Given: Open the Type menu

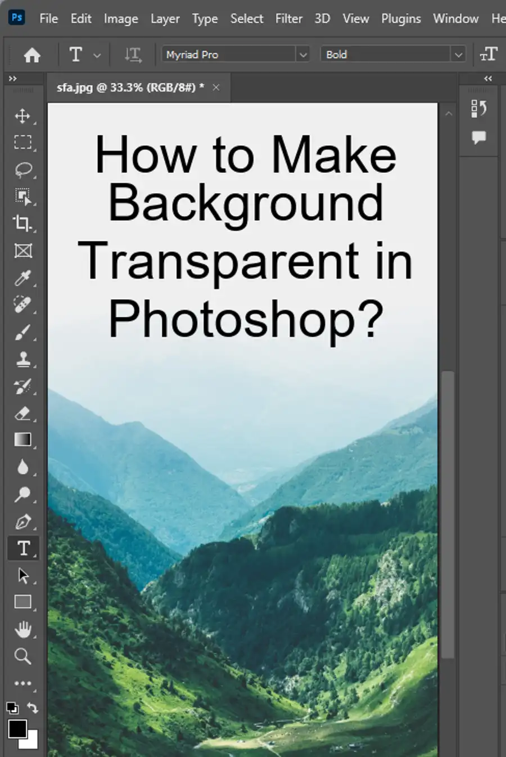Looking at the screenshot, I should tap(205, 19).
